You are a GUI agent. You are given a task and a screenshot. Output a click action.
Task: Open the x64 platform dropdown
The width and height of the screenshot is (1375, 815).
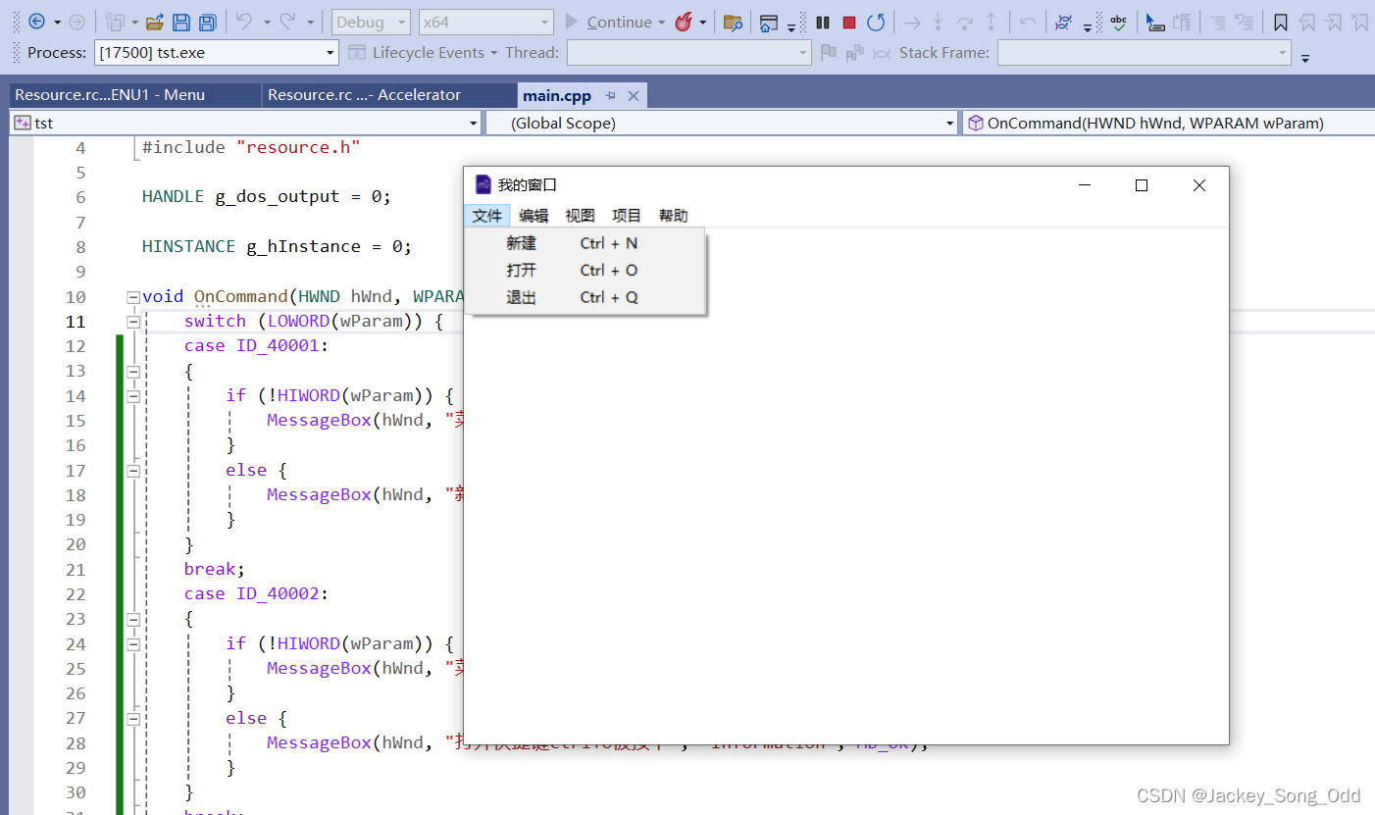tap(485, 22)
